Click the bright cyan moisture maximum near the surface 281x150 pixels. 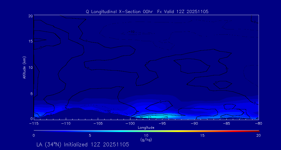pyautogui.click(x=156, y=117)
